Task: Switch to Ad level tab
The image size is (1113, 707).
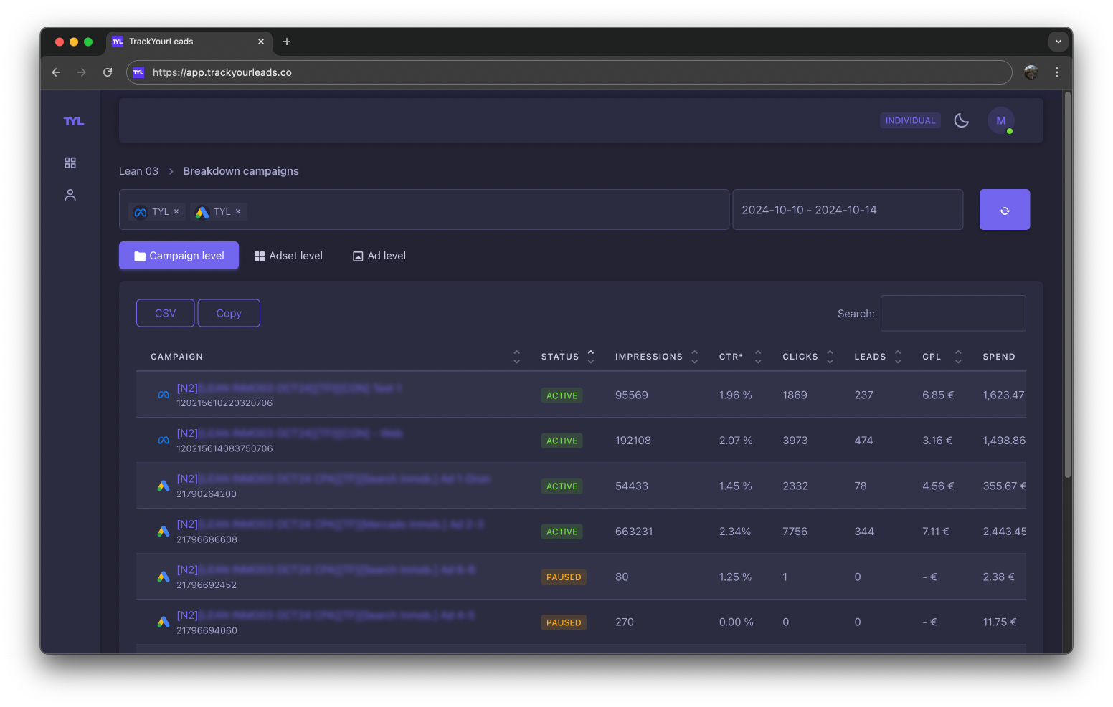Action: click(379, 256)
